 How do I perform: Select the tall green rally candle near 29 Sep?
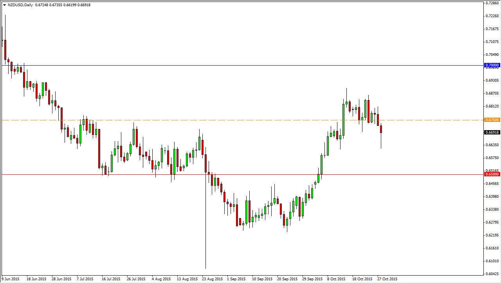[x=321, y=164]
